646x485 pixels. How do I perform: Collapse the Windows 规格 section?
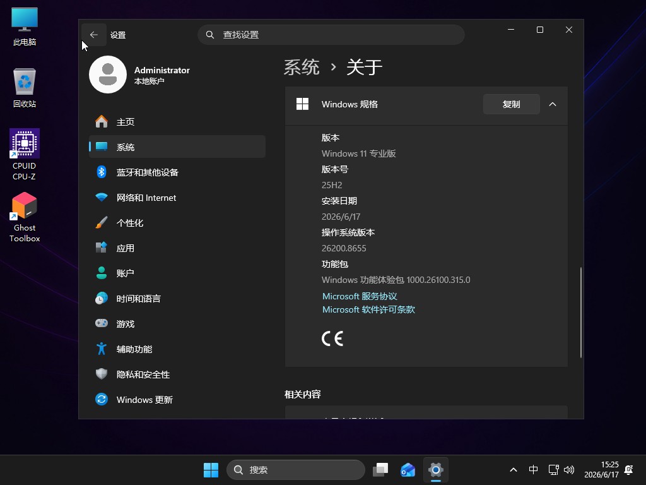point(553,104)
